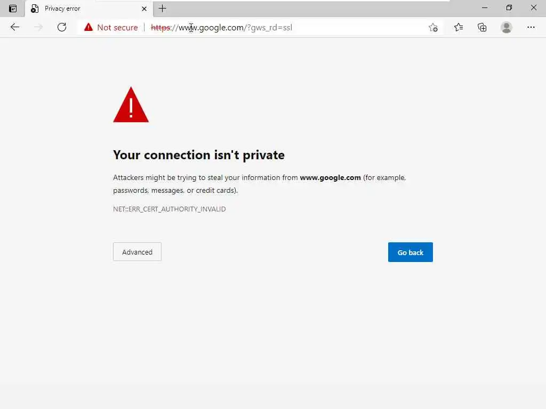This screenshot has width=546, height=409.
Task: Select the Privacy error tab
Action: point(80,9)
